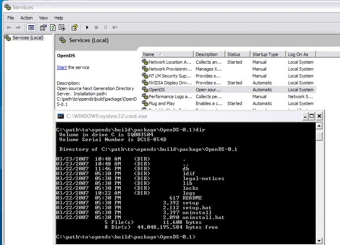Click the Plug and Play service icon

point(145,103)
